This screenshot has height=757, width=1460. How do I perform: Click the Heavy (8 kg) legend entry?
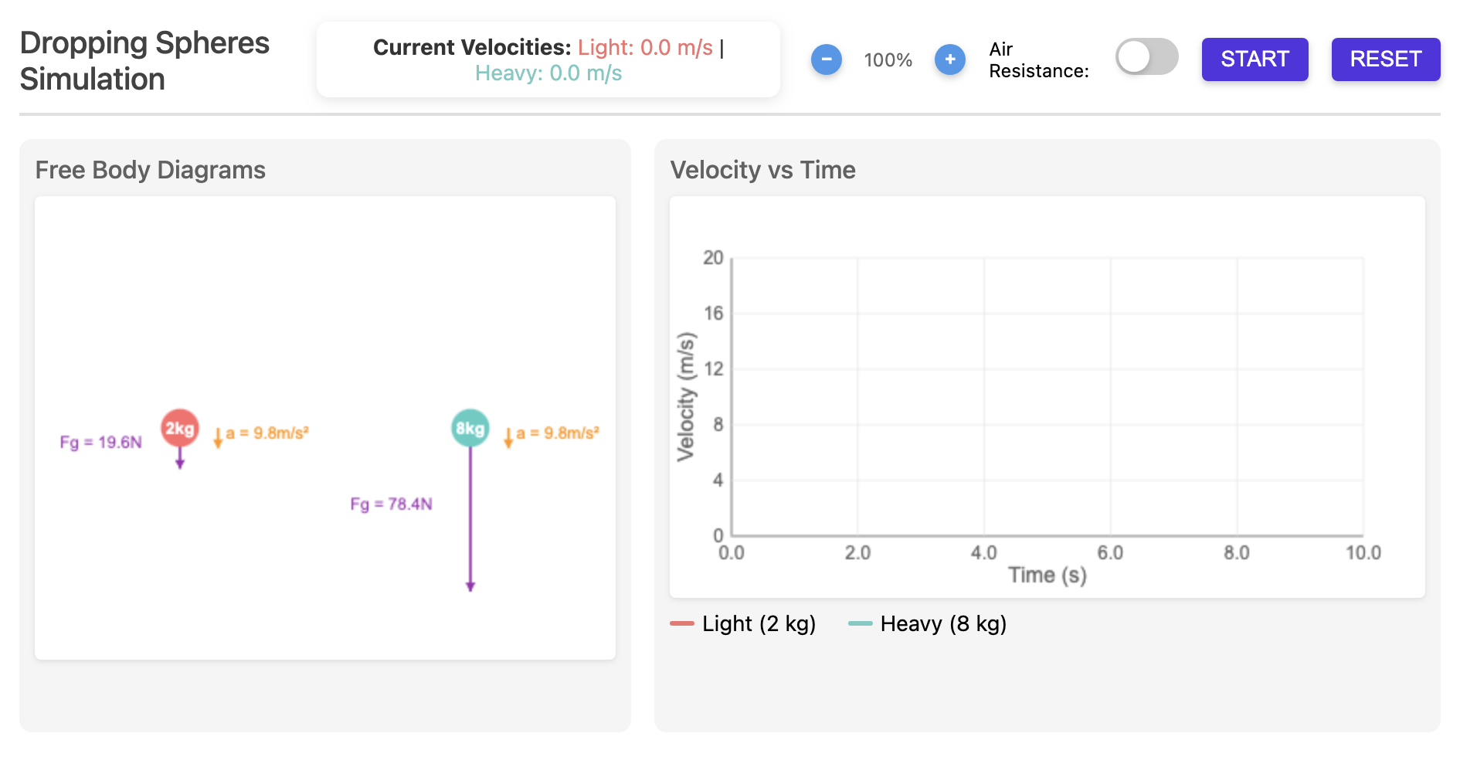(927, 623)
